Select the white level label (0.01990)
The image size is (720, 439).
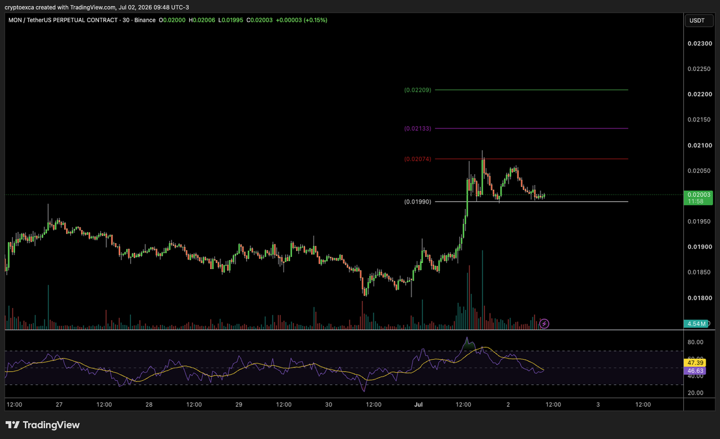(x=418, y=202)
